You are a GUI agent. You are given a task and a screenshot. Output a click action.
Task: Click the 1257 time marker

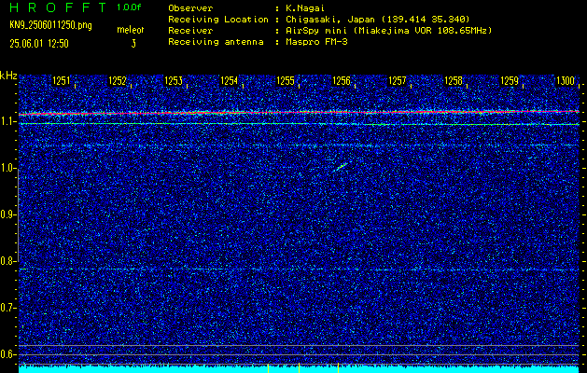[x=398, y=81]
